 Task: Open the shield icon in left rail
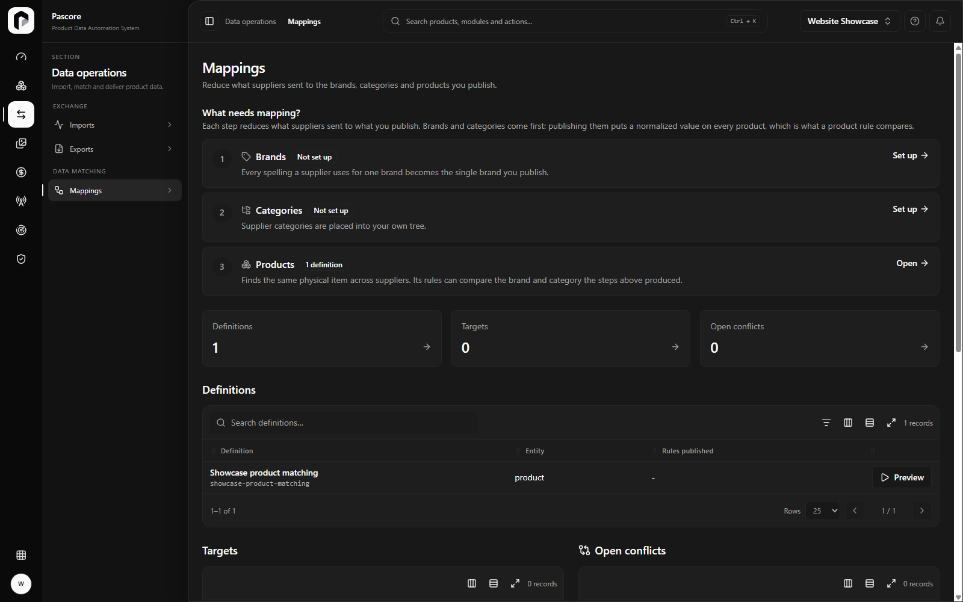[21, 259]
